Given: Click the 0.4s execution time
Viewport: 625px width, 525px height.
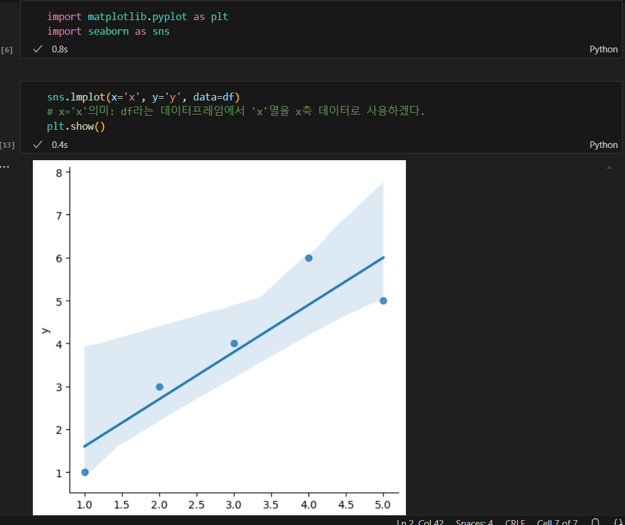Looking at the screenshot, I should [60, 145].
